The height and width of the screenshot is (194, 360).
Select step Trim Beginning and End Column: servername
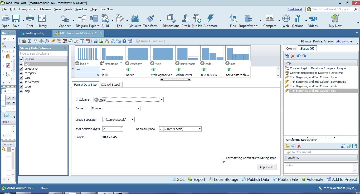point(318,82)
